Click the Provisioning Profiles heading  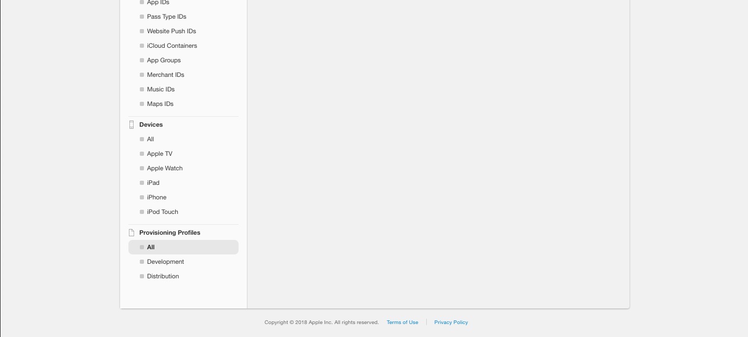pos(169,233)
